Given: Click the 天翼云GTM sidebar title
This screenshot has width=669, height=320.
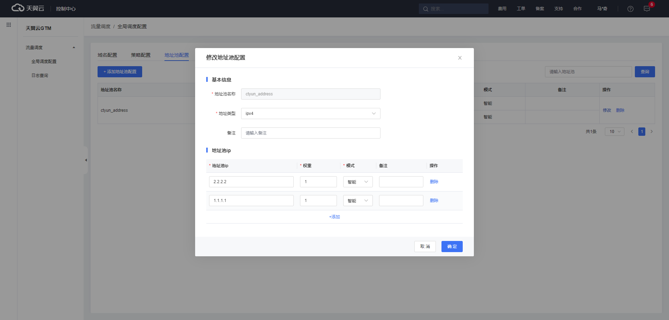Looking at the screenshot, I should point(38,28).
